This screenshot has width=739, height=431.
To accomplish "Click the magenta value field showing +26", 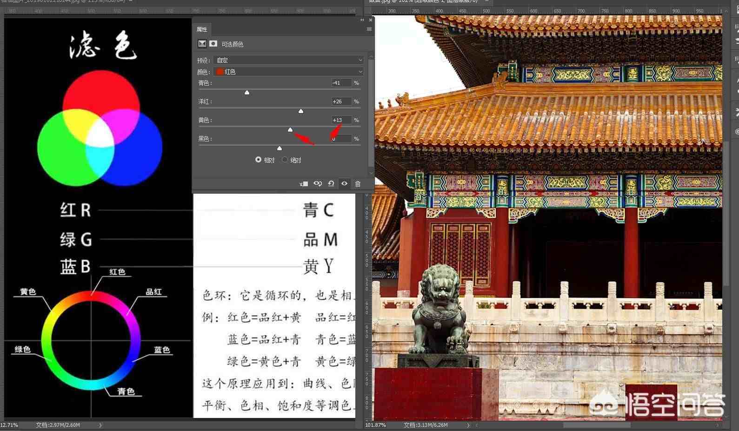I will (x=341, y=101).
